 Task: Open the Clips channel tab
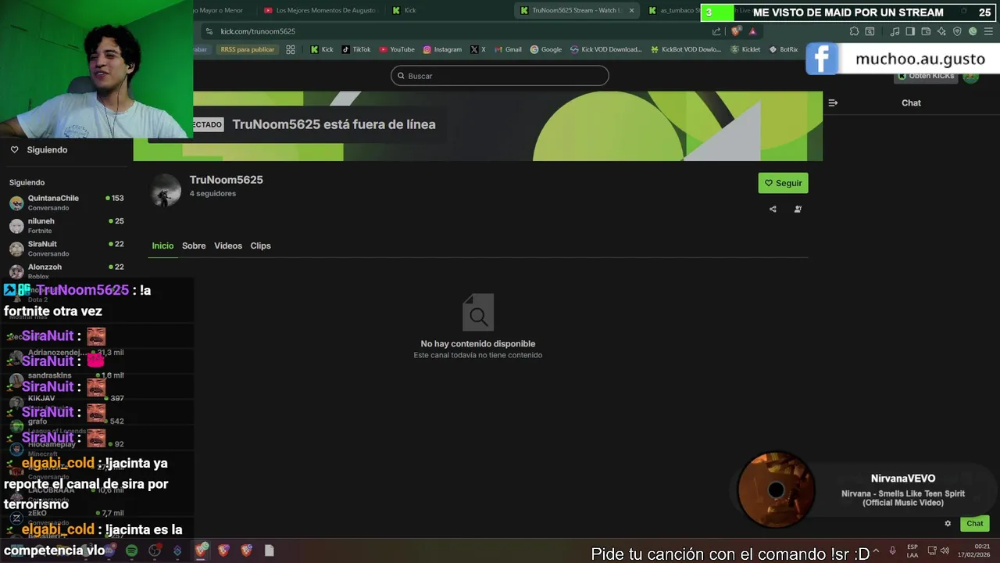point(260,246)
